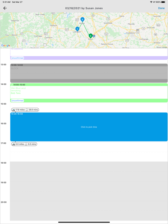
Task: Tap the Unconfirmed badge on green appointment
Action: [17, 101]
